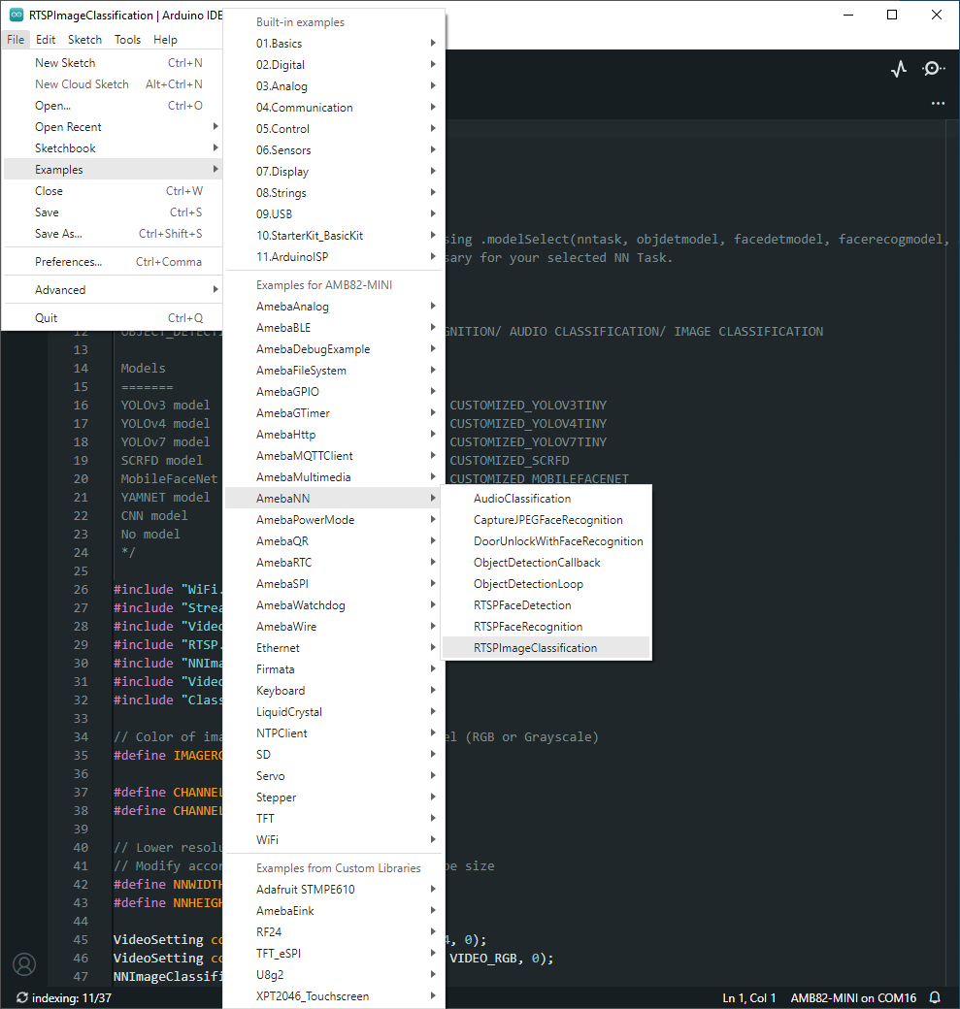This screenshot has width=960, height=1009.
Task: Open CaptureJPEGFaceRecognition example
Action: [546, 519]
